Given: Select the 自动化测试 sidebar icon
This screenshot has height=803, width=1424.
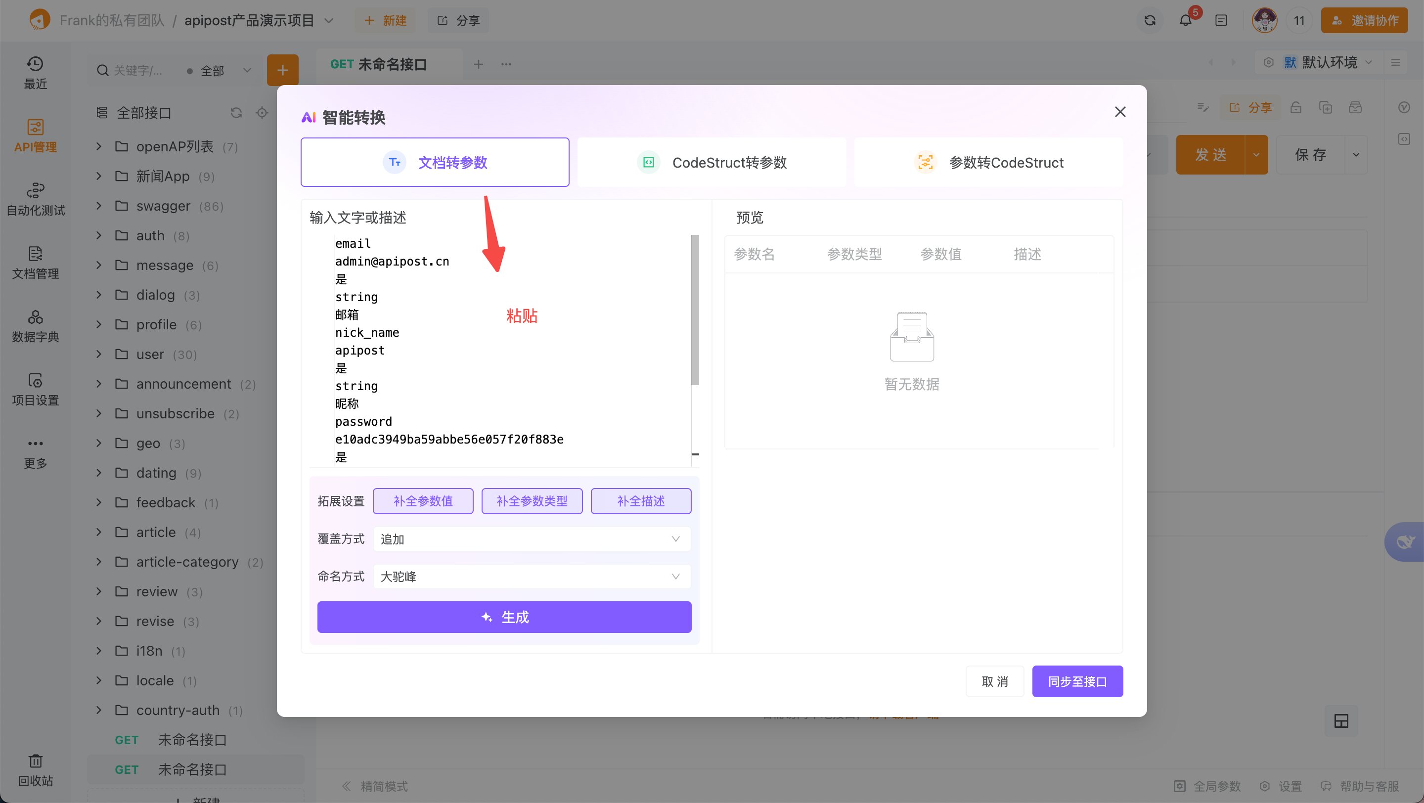Looking at the screenshot, I should pyautogui.click(x=35, y=199).
